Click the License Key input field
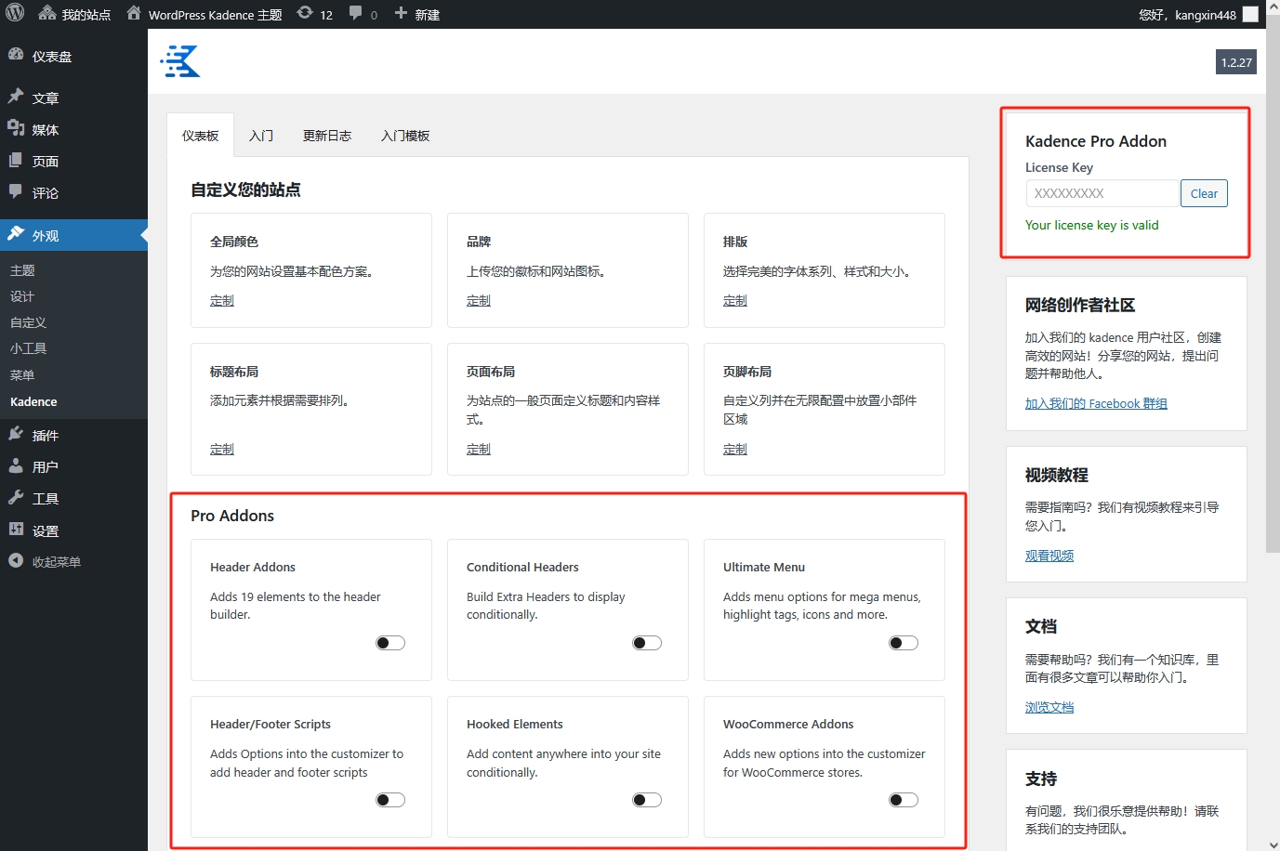This screenshot has height=851, width=1280. tap(1102, 193)
